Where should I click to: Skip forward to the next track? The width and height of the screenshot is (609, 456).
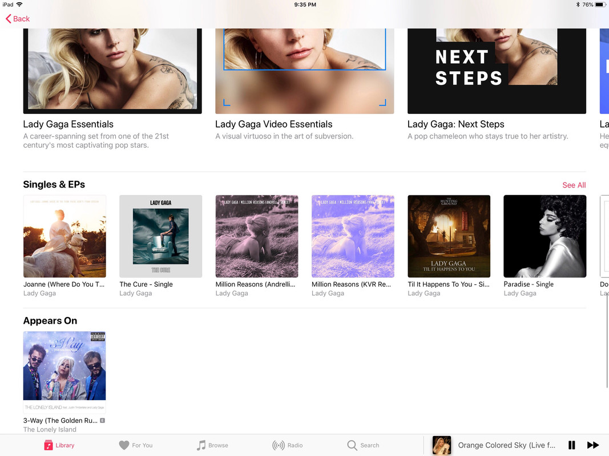tap(592, 445)
